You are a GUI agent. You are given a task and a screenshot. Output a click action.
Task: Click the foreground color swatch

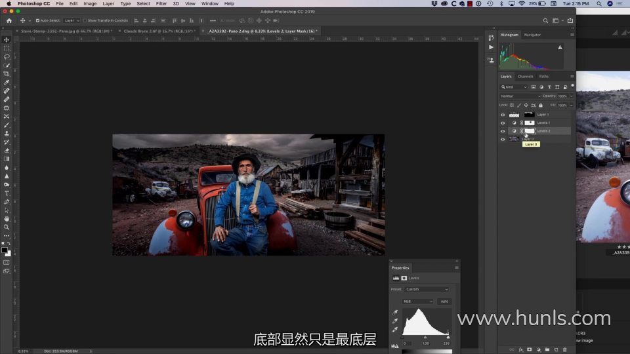(x=5, y=250)
